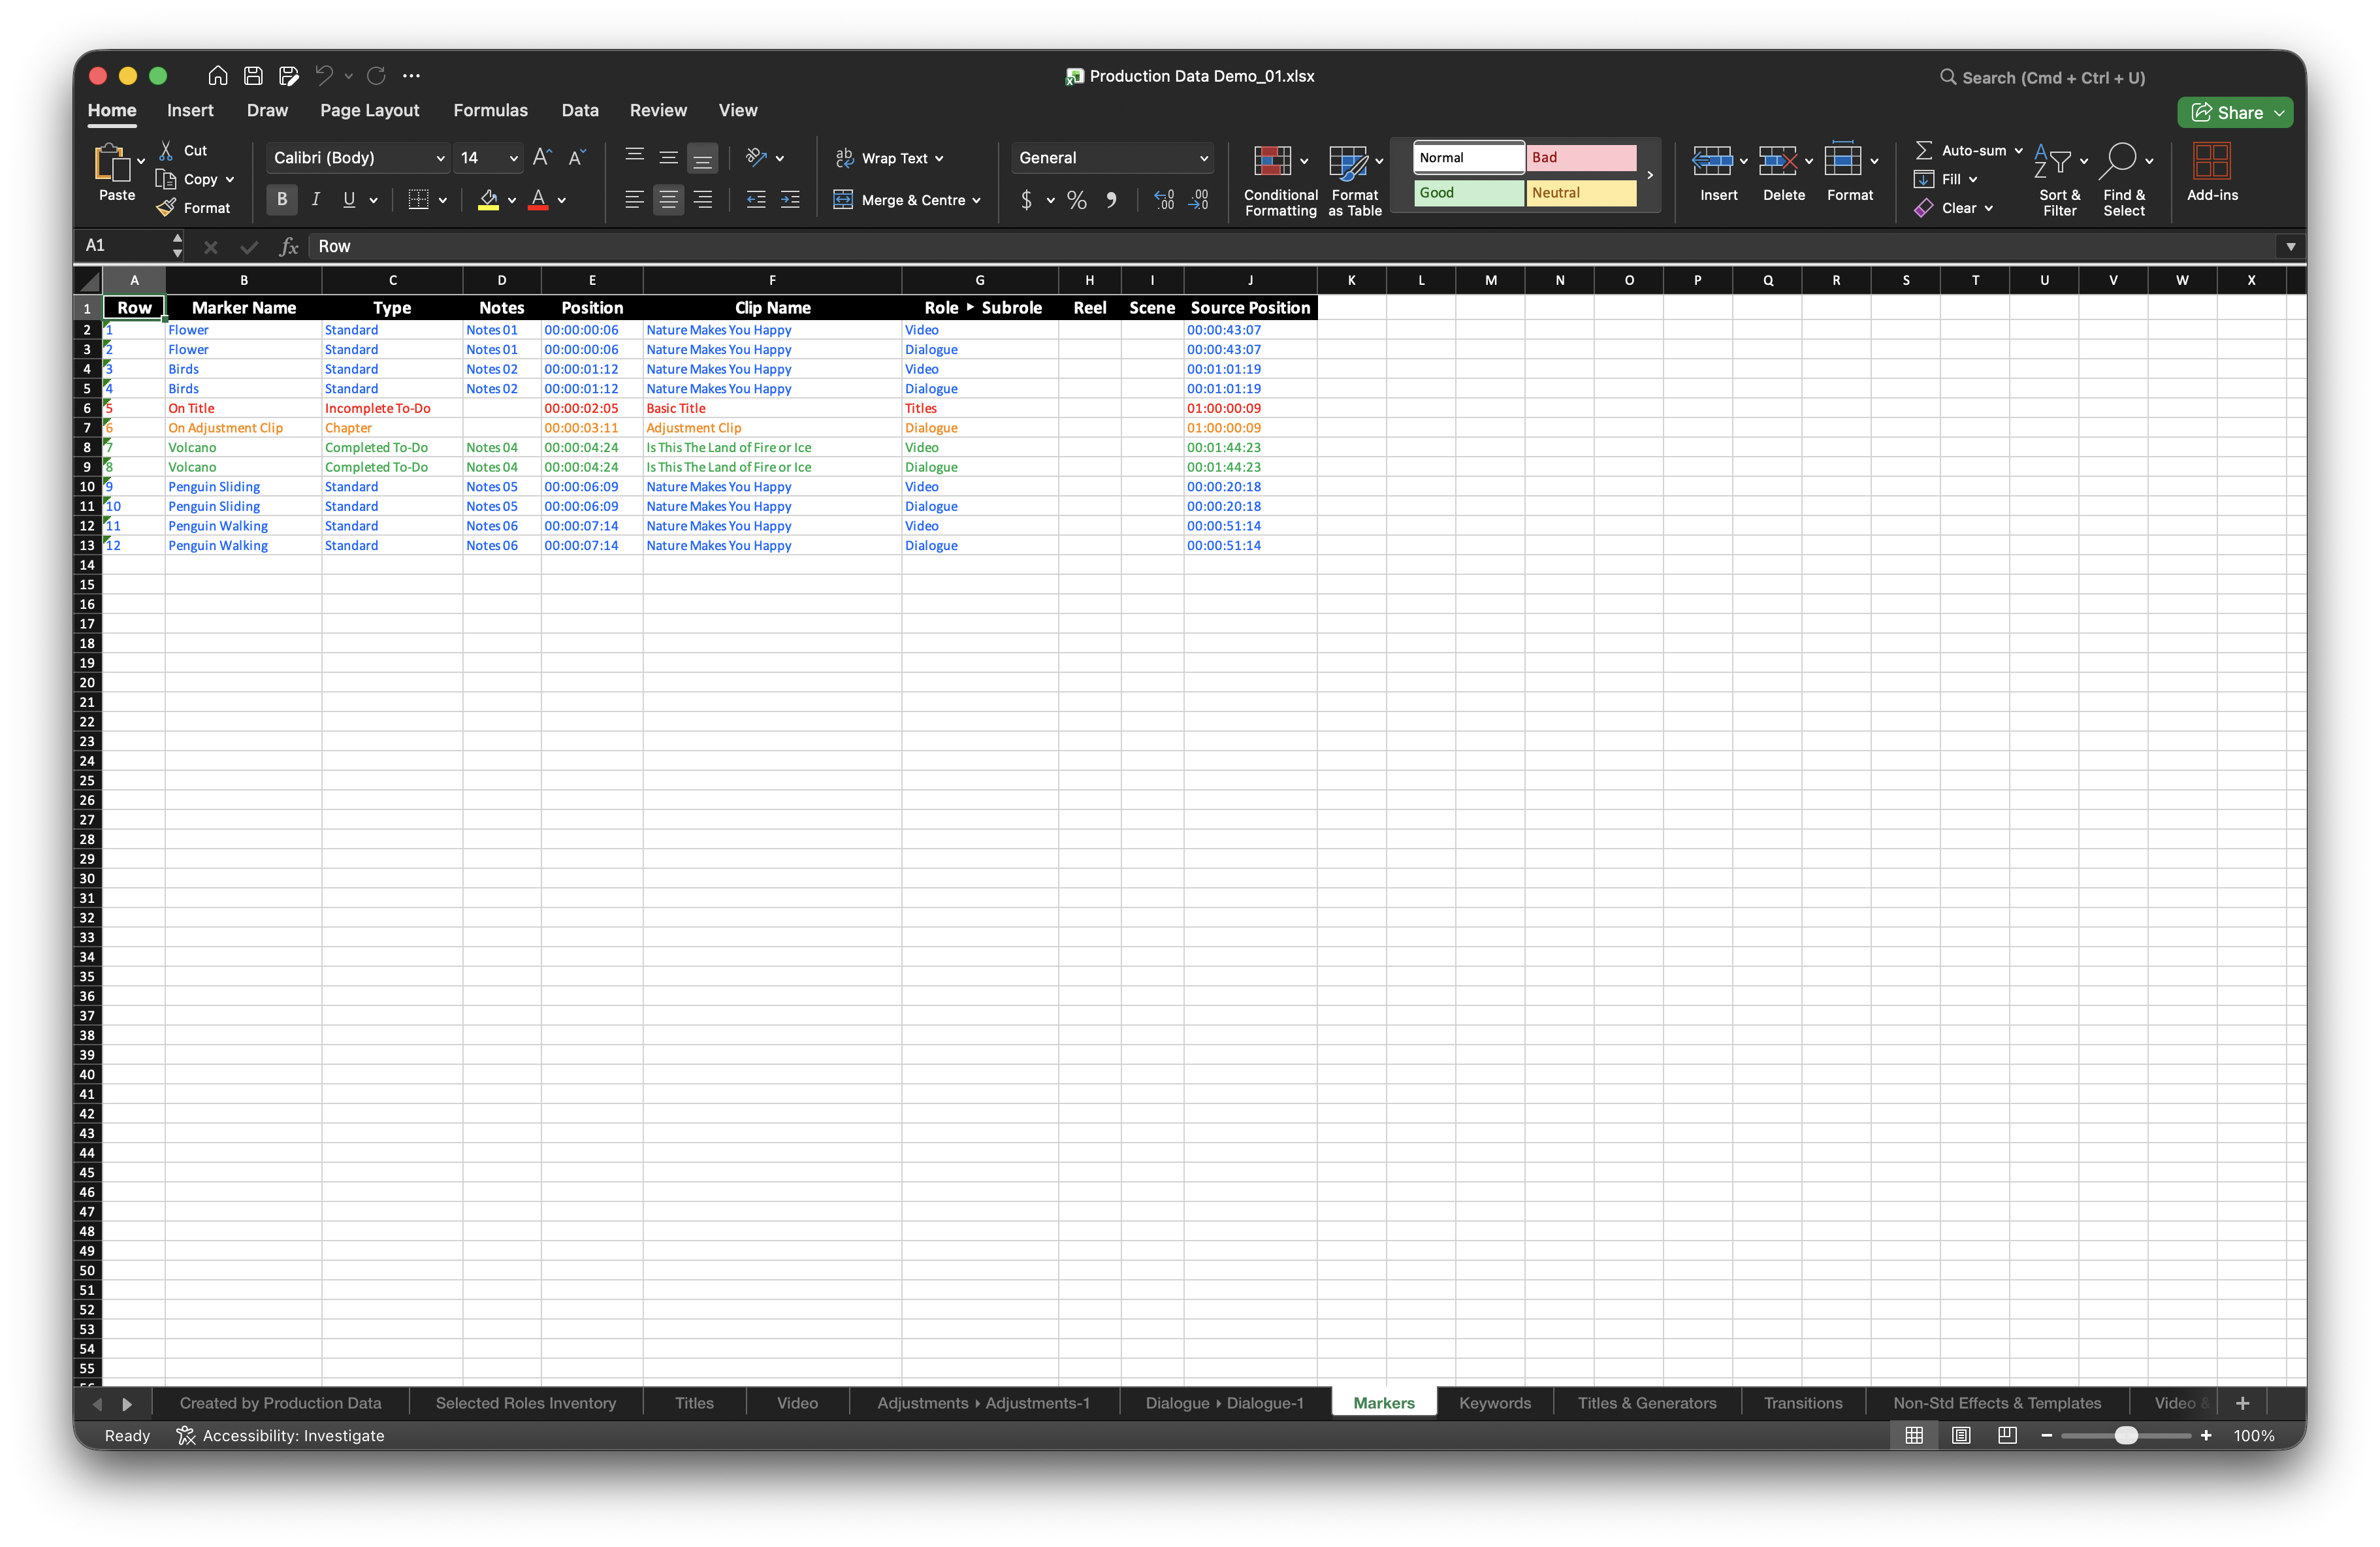This screenshot has width=2380, height=1547.
Task: Click the Search field in title bar
Action: (x=2044, y=77)
